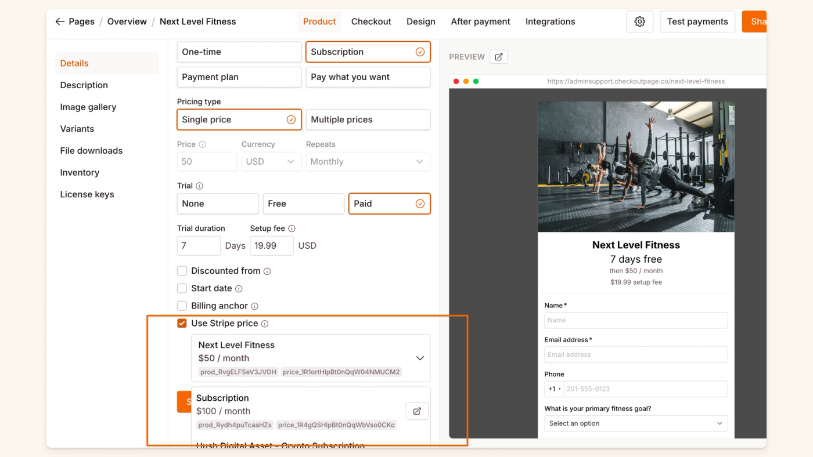Open the $100 Subscription price external link icon

pos(417,411)
